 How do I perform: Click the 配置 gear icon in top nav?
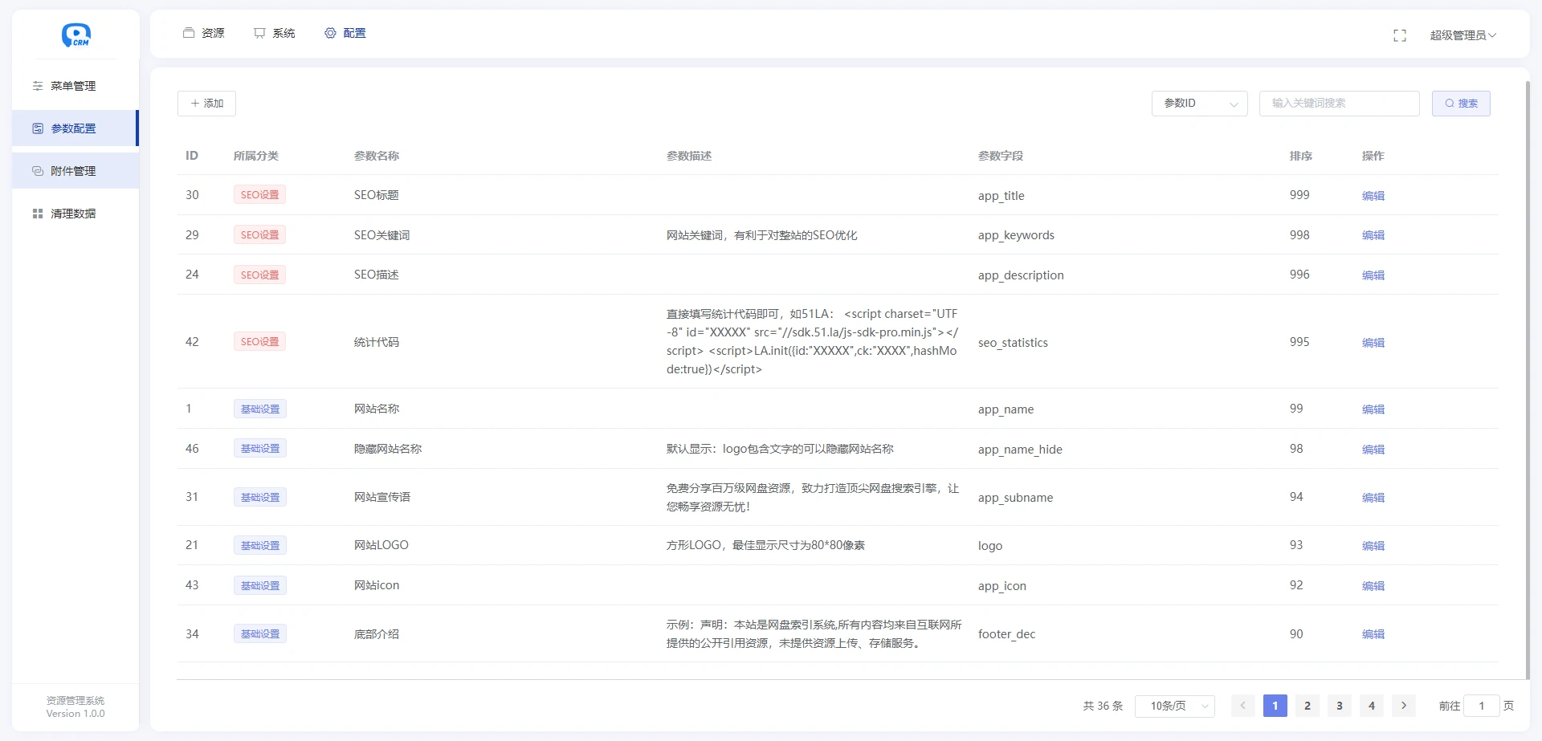(330, 33)
